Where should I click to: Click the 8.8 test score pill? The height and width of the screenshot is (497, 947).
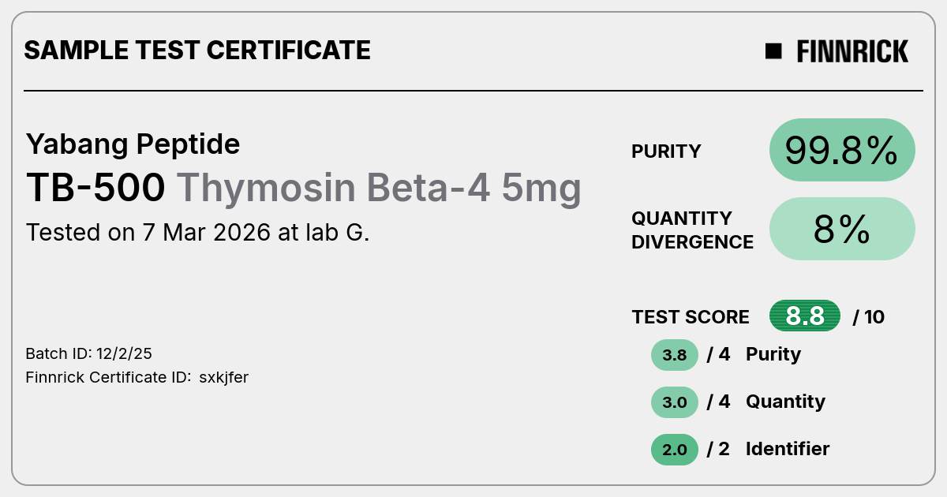click(805, 316)
